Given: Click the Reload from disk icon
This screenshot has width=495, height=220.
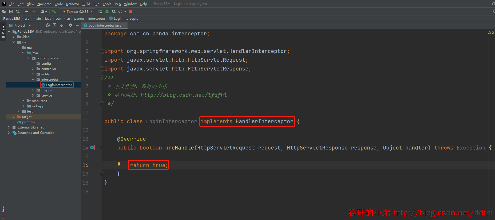Looking at the screenshot, I should tap(18, 11).
